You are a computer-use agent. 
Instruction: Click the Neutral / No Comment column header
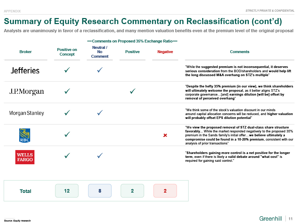[x=100, y=52]
